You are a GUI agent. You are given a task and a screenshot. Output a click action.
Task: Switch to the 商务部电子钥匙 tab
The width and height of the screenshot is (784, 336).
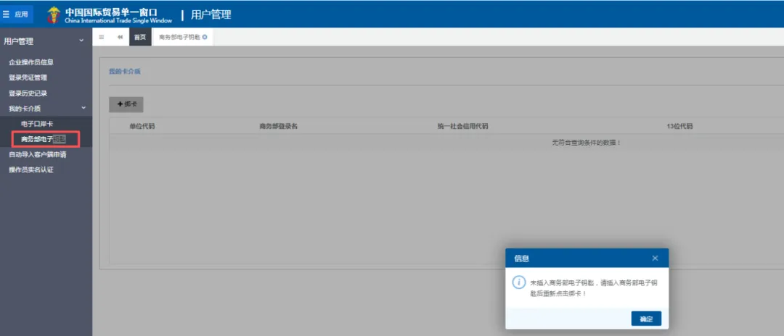180,37
